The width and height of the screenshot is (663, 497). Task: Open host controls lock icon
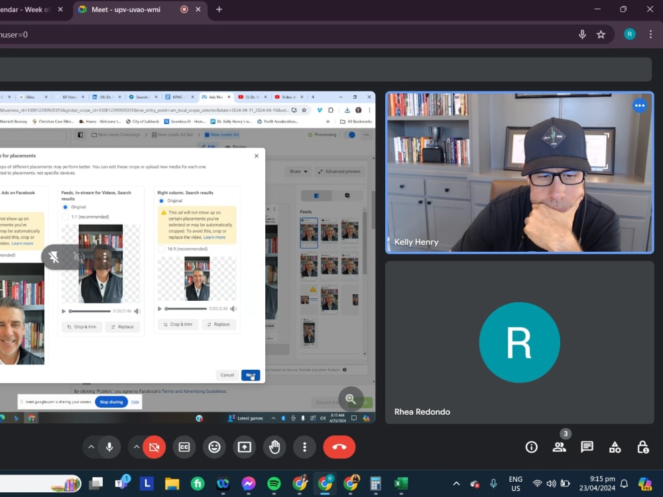coord(642,447)
